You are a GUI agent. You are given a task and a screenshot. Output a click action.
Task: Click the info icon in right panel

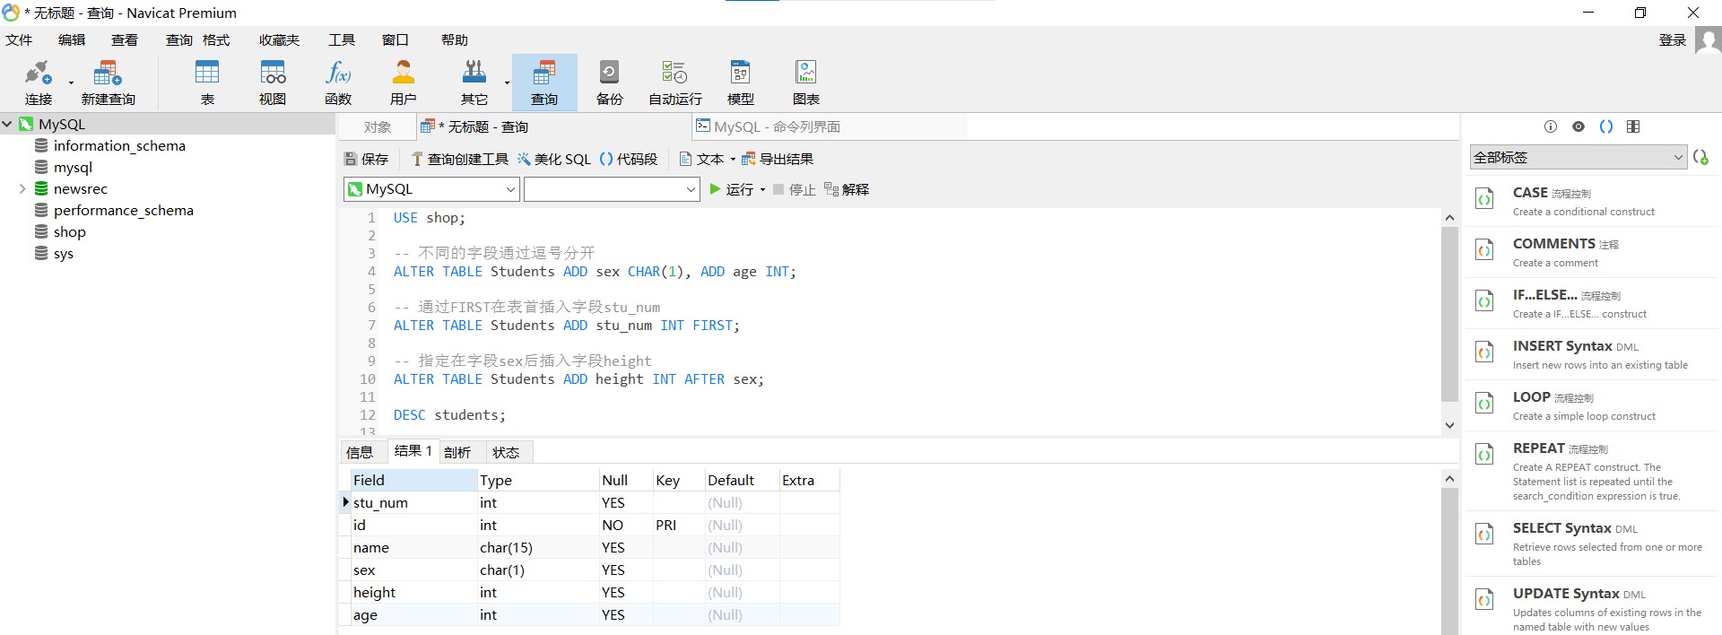[1551, 126]
